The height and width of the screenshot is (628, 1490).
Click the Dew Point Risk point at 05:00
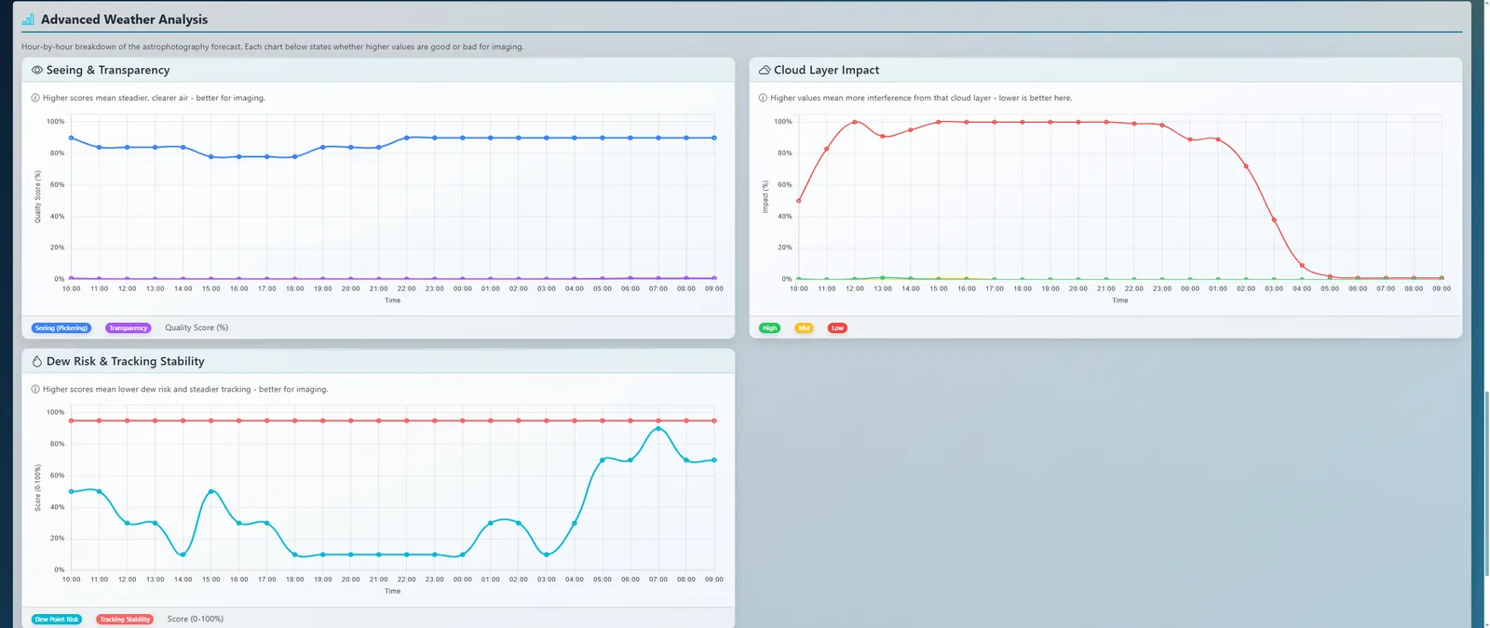pos(603,460)
